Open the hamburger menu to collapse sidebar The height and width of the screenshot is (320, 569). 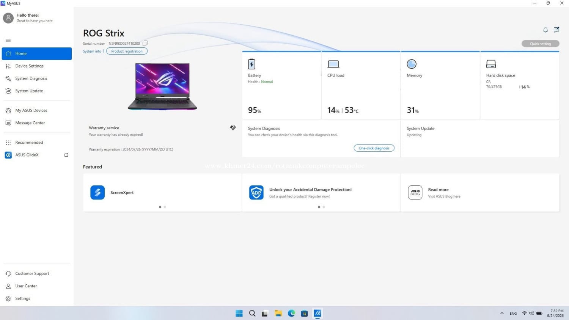[8, 41]
